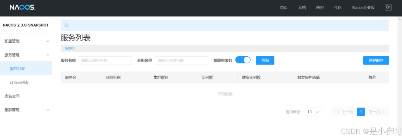Open 命名空间 in the sidebar

pyautogui.click(x=26, y=96)
